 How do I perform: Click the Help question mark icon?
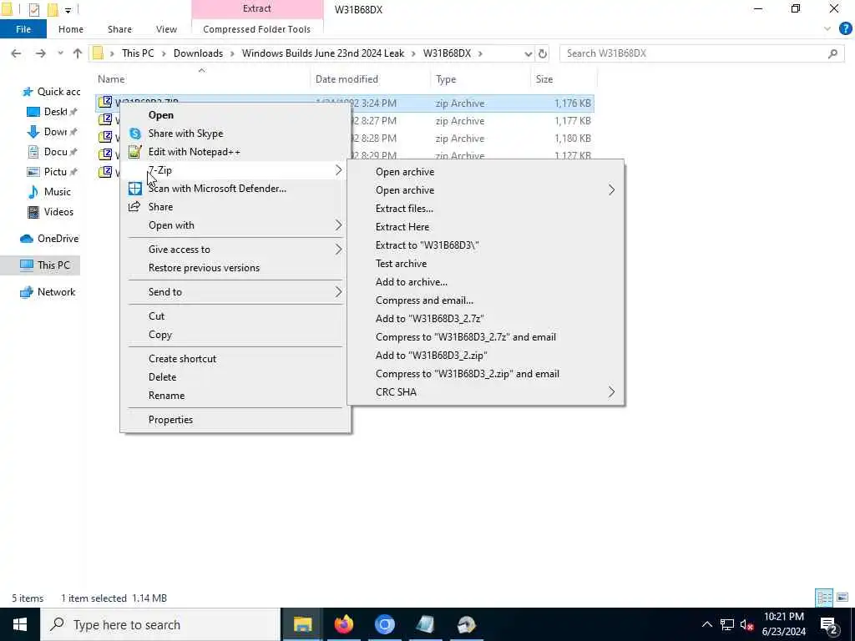pyautogui.click(x=845, y=29)
